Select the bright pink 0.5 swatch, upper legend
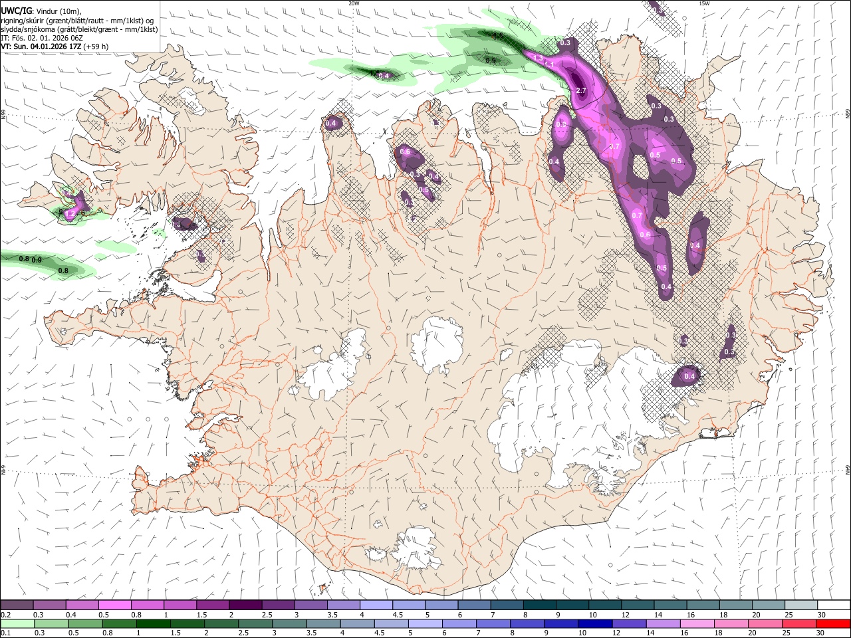Image resolution: width=851 pixels, height=638 pixels. 114,605
